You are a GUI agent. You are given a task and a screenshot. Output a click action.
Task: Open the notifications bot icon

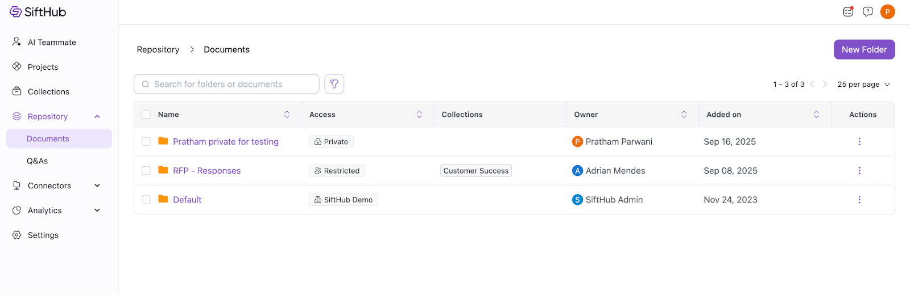tap(848, 12)
